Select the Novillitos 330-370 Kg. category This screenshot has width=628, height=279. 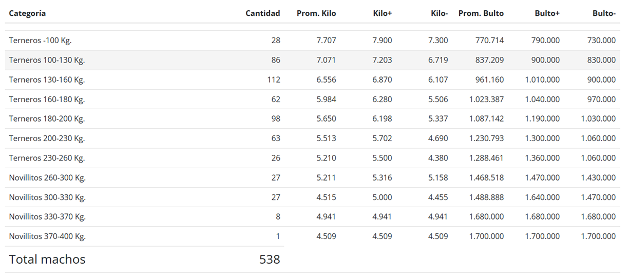[47, 217]
